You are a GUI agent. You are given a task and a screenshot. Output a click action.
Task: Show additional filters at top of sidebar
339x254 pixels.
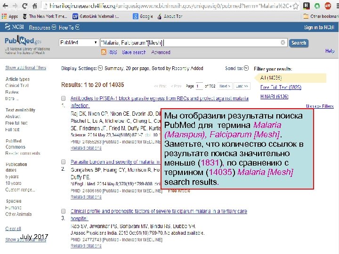26,68
